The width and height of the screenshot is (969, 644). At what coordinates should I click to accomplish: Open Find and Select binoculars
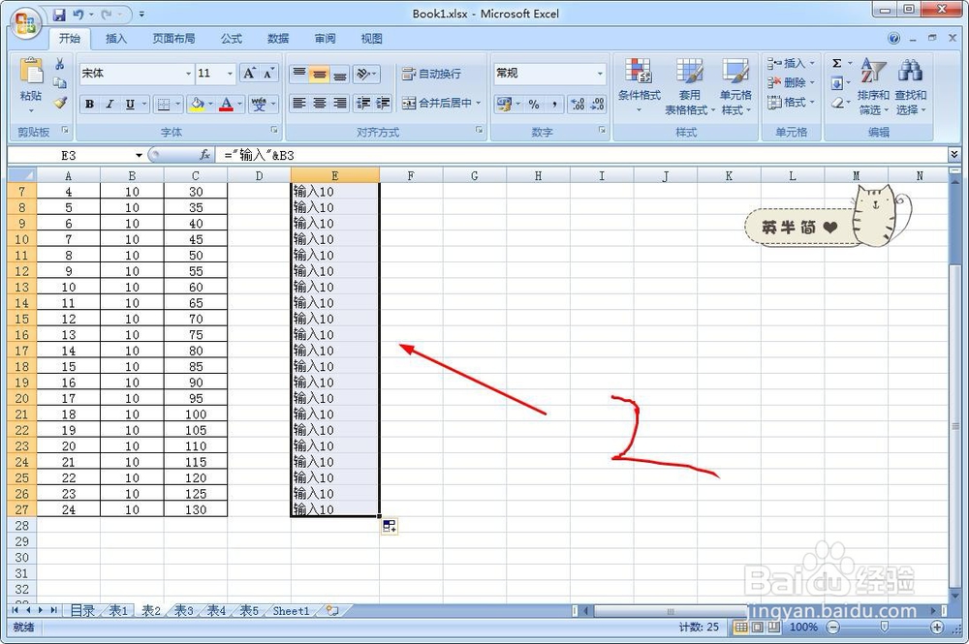(910, 71)
